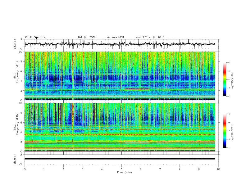This screenshot has width=246, height=190.
Task: Click inside the ch.2 spectrogram panel
Action: point(120,127)
